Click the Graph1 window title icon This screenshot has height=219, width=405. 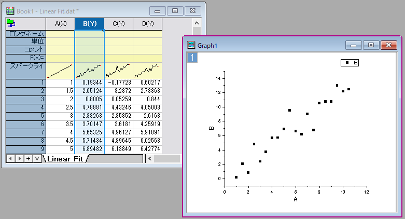tap(191, 45)
